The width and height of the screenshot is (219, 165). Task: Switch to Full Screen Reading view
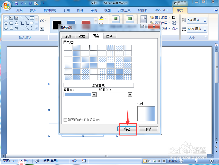pos(150,161)
